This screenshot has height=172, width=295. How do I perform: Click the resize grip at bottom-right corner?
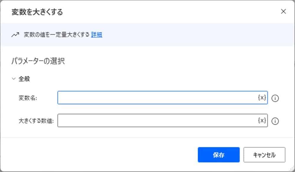291,169
